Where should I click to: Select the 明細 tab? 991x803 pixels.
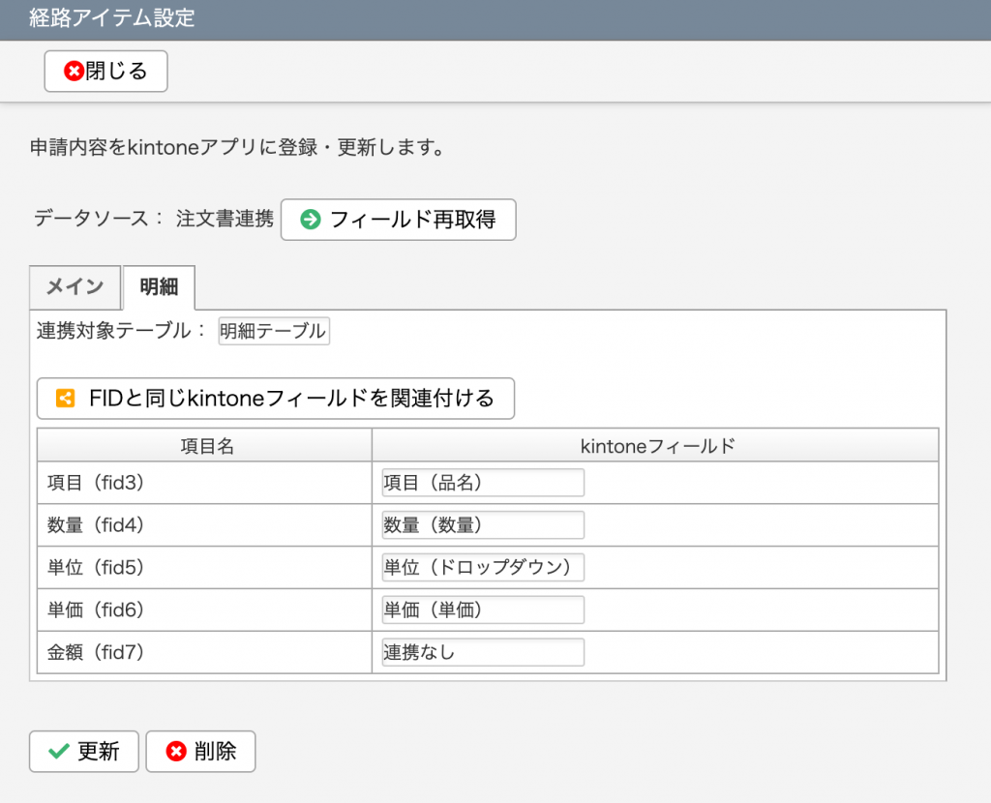pyautogui.click(x=159, y=286)
